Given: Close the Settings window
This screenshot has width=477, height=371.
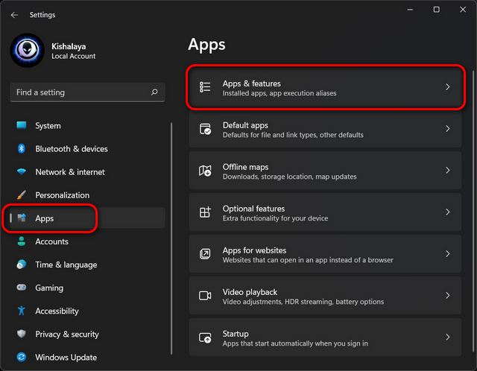Looking at the screenshot, I should coord(463,10).
